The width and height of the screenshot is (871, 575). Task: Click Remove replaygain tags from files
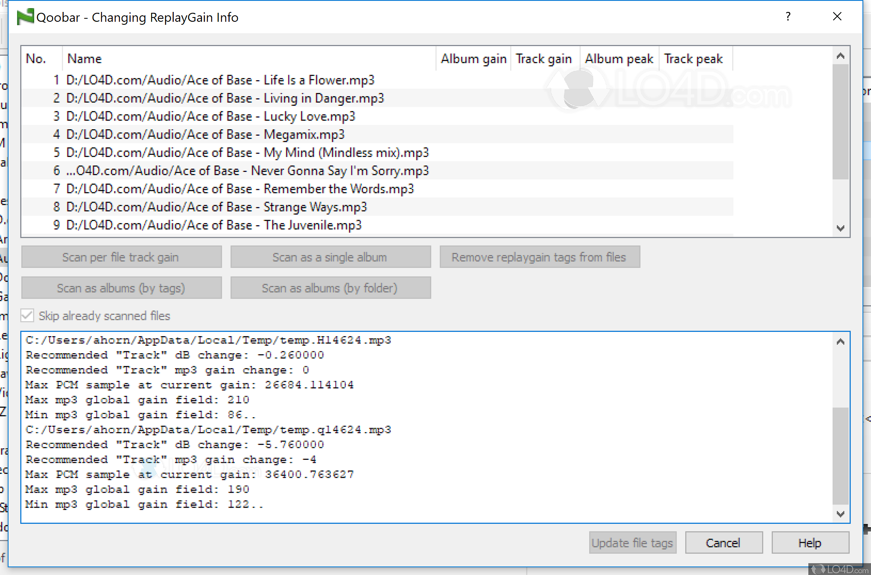point(539,257)
